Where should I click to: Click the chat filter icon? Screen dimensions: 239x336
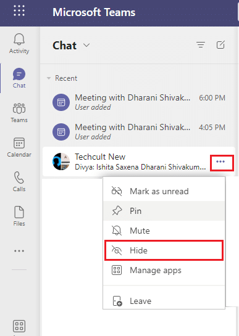pyautogui.click(x=201, y=45)
